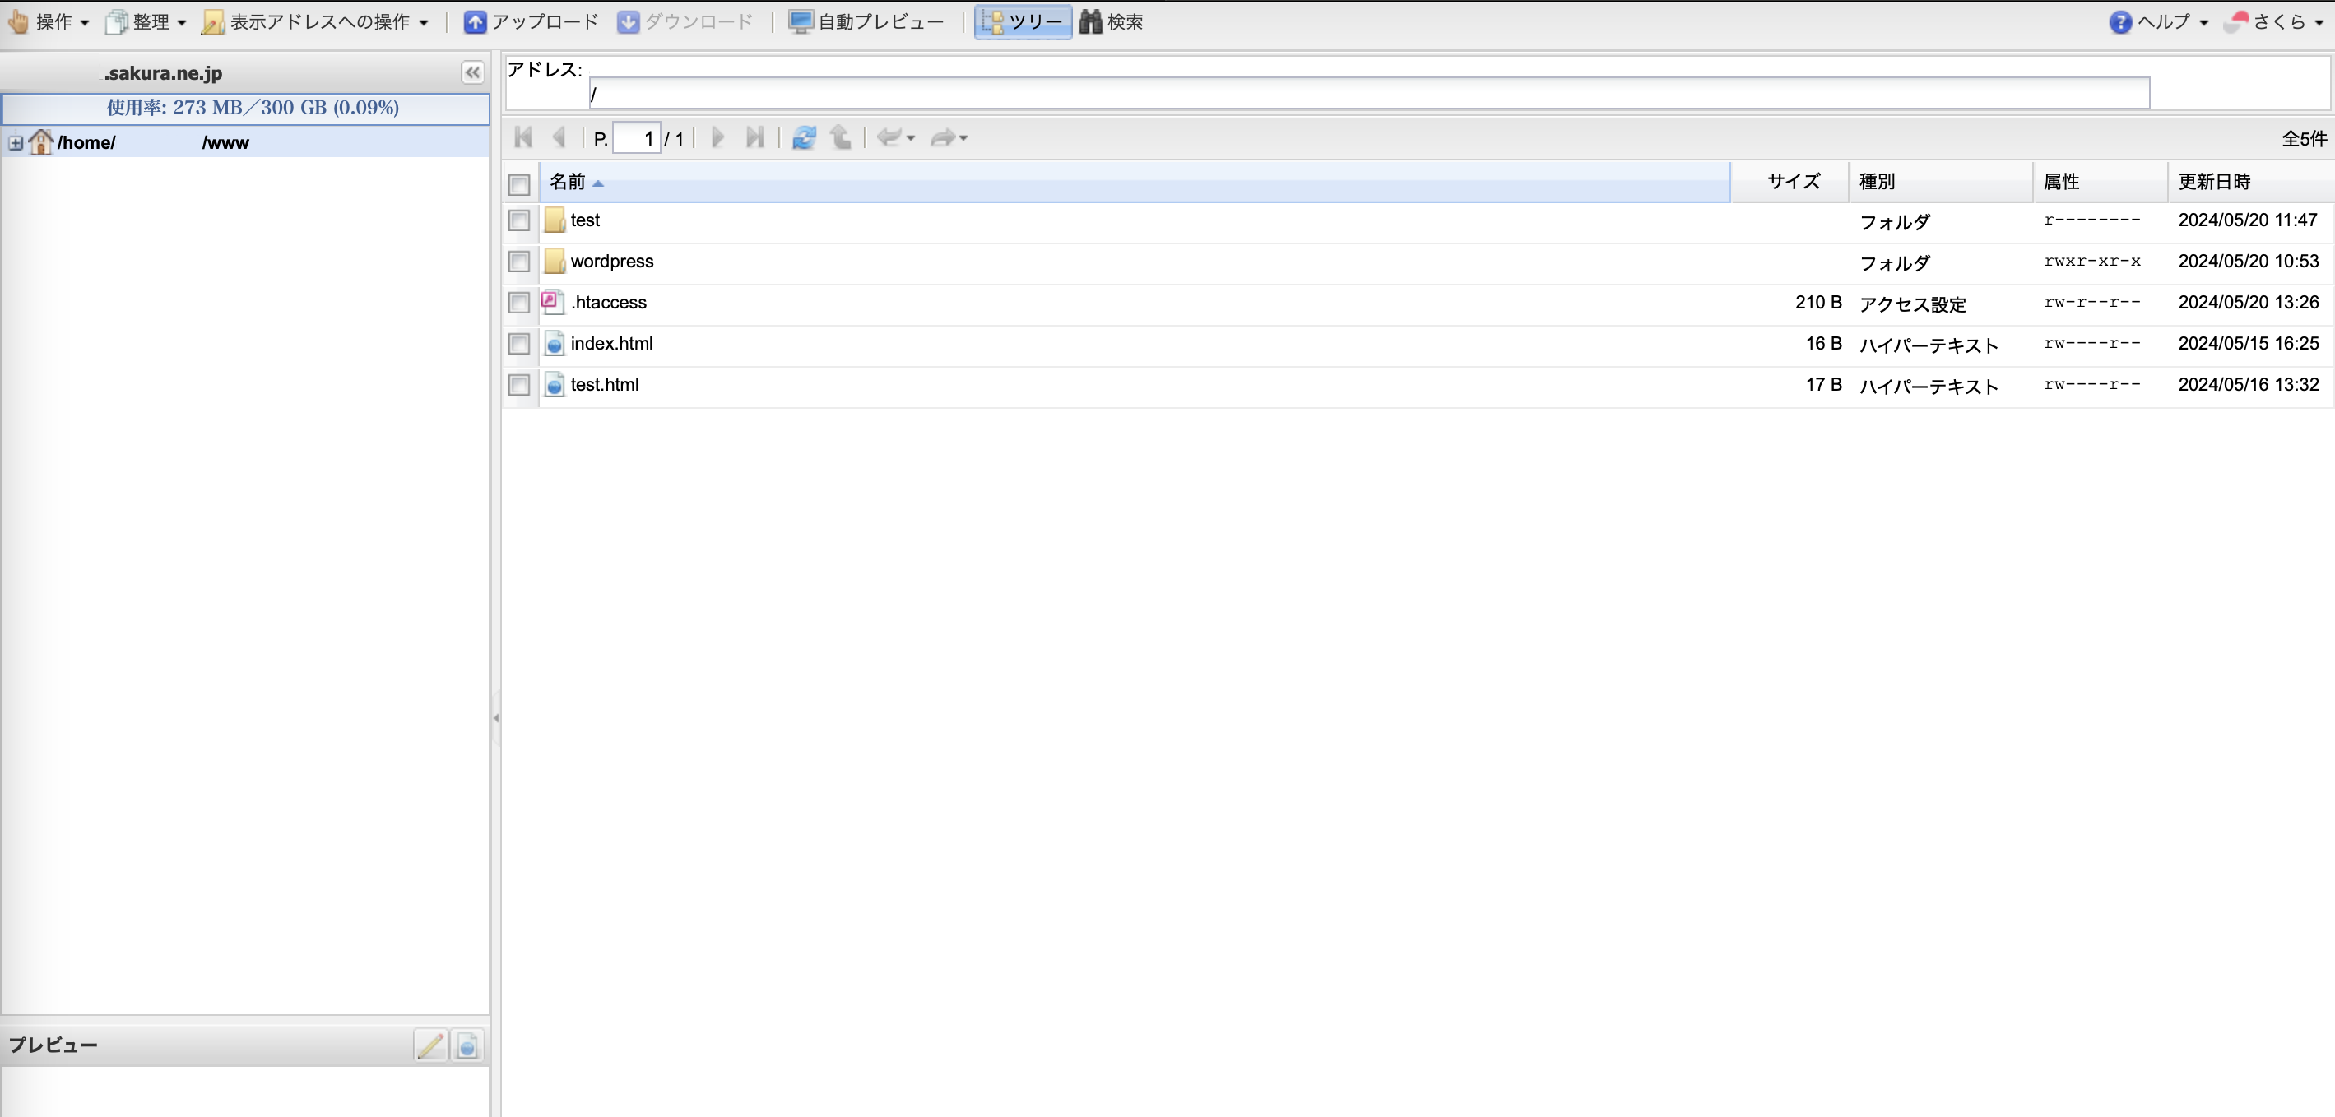This screenshot has width=2335, height=1117.
Task: Check the test.html checkbox
Action: tap(519, 384)
